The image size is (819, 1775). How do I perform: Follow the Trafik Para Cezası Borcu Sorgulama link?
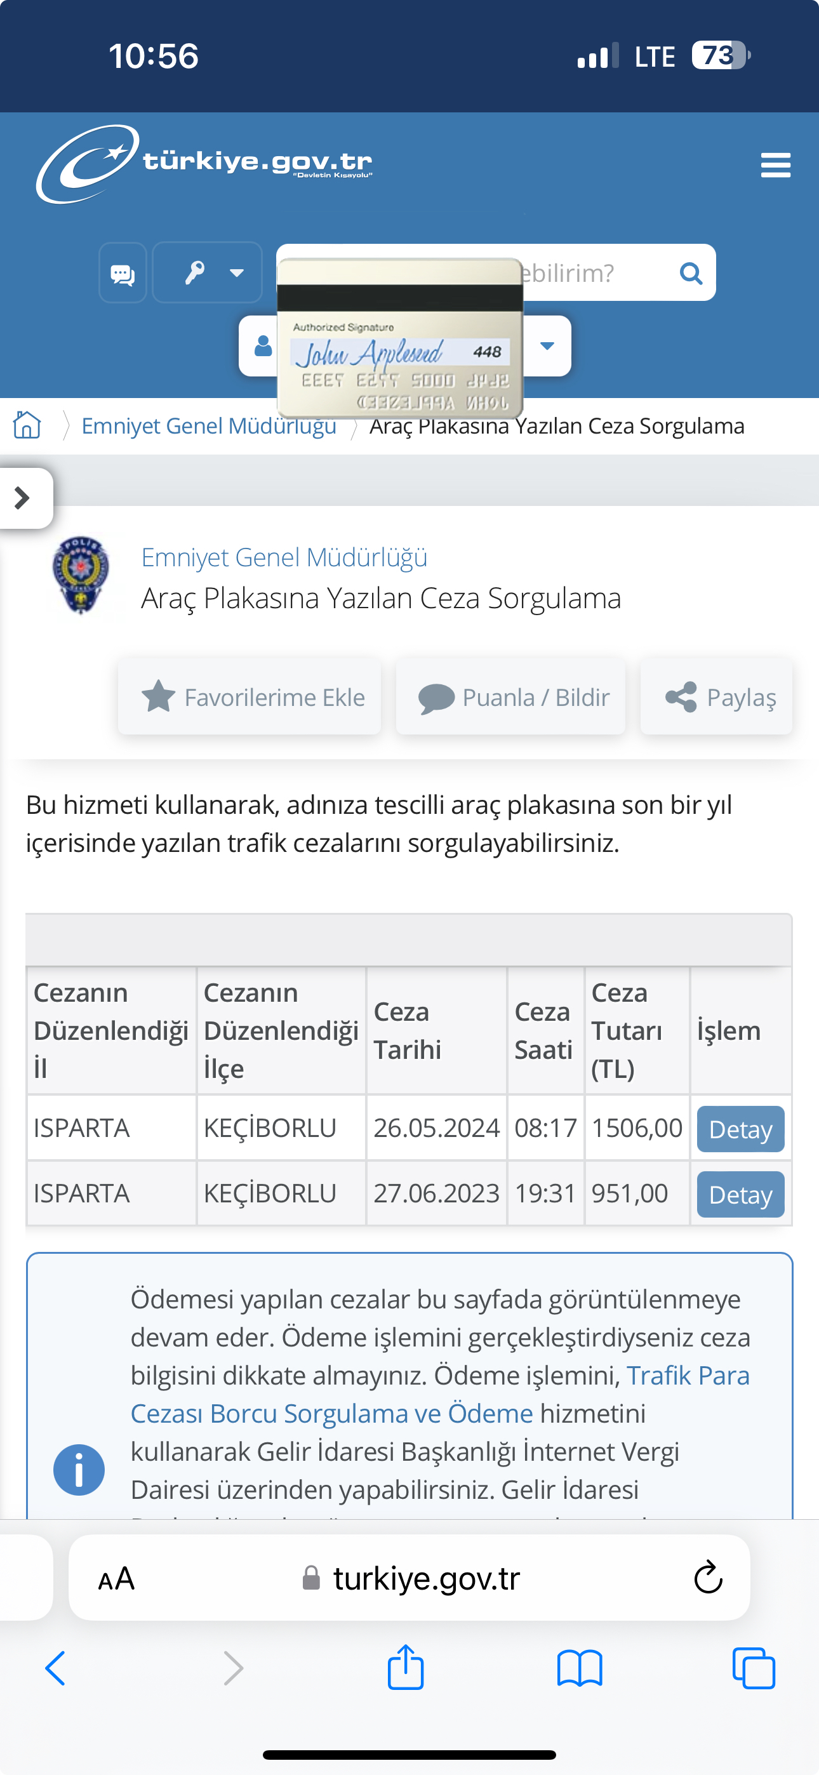440,1394
